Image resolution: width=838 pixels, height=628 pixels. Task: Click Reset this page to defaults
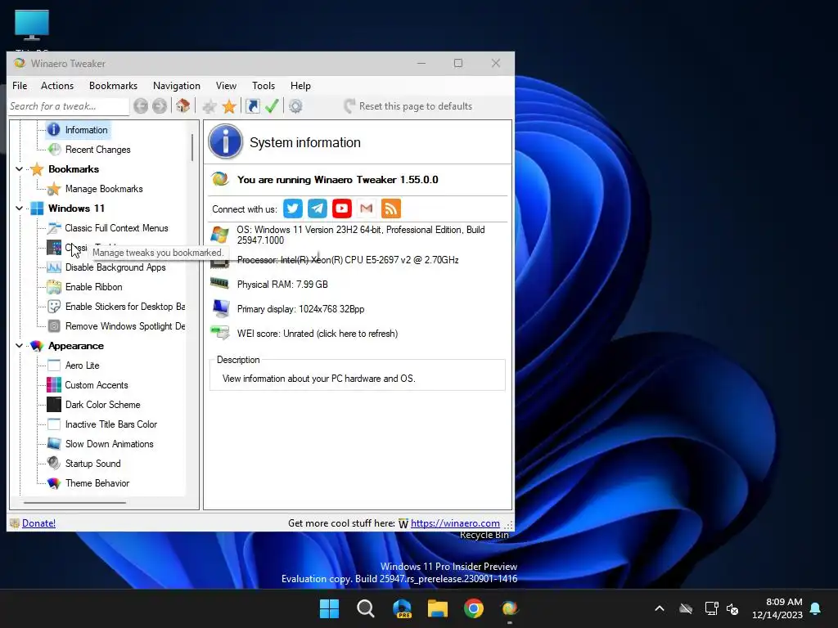click(408, 106)
